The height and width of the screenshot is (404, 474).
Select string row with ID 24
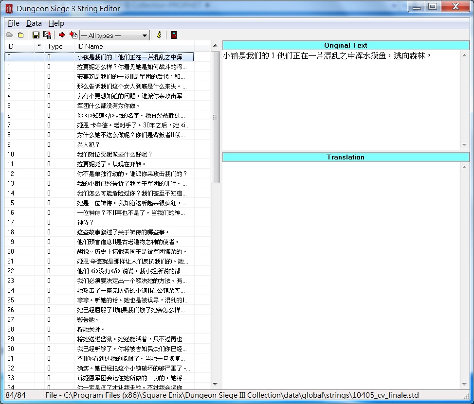[99, 290]
